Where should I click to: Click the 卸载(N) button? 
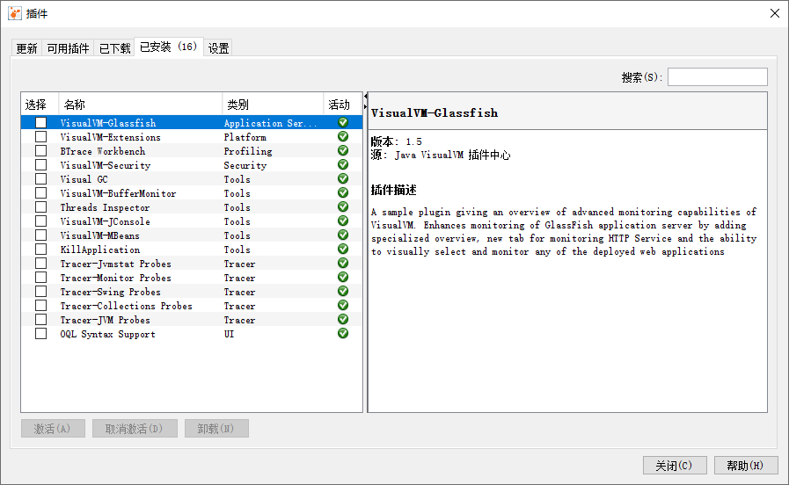pos(216,429)
